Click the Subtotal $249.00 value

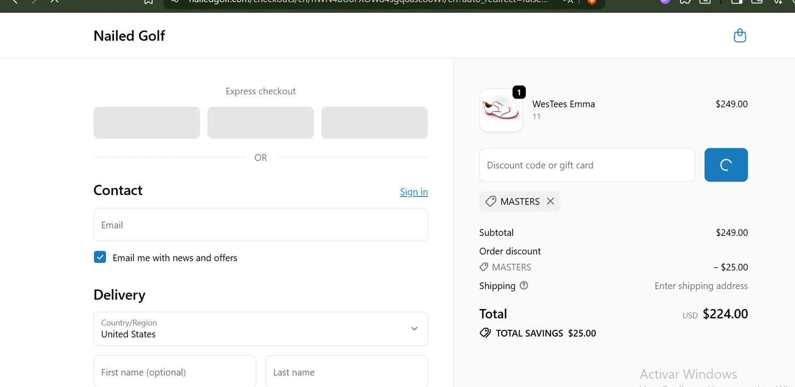point(731,232)
